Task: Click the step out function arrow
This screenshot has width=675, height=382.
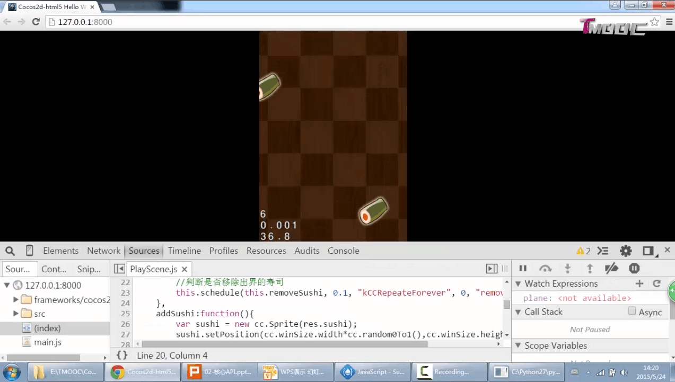Action: 589,269
